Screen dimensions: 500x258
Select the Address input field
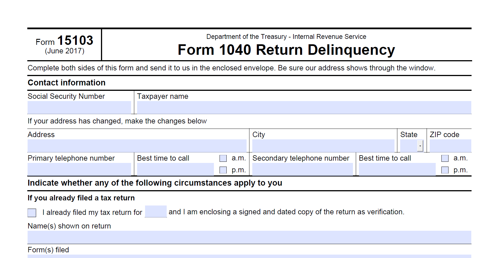(x=137, y=146)
